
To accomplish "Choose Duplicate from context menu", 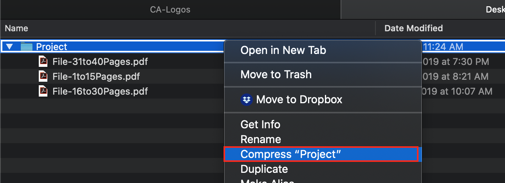I will pyautogui.click(x=264, y=169).
